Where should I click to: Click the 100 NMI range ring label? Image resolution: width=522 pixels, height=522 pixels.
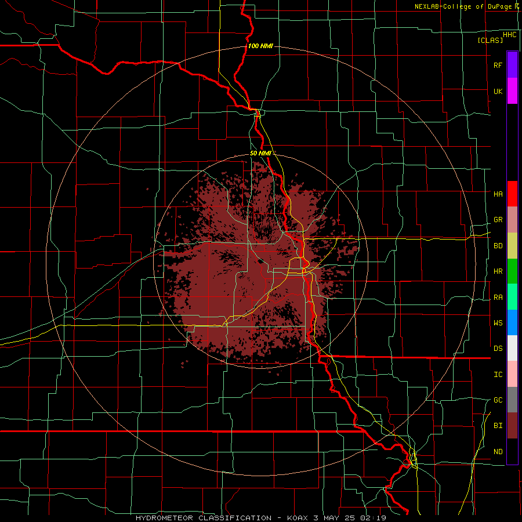(x=260, y=46)
